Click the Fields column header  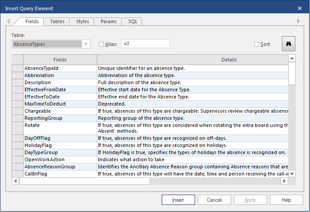(x=60, y=60)
